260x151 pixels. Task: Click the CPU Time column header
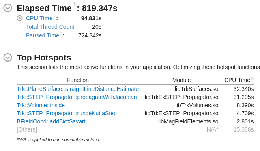coord(237,80)
